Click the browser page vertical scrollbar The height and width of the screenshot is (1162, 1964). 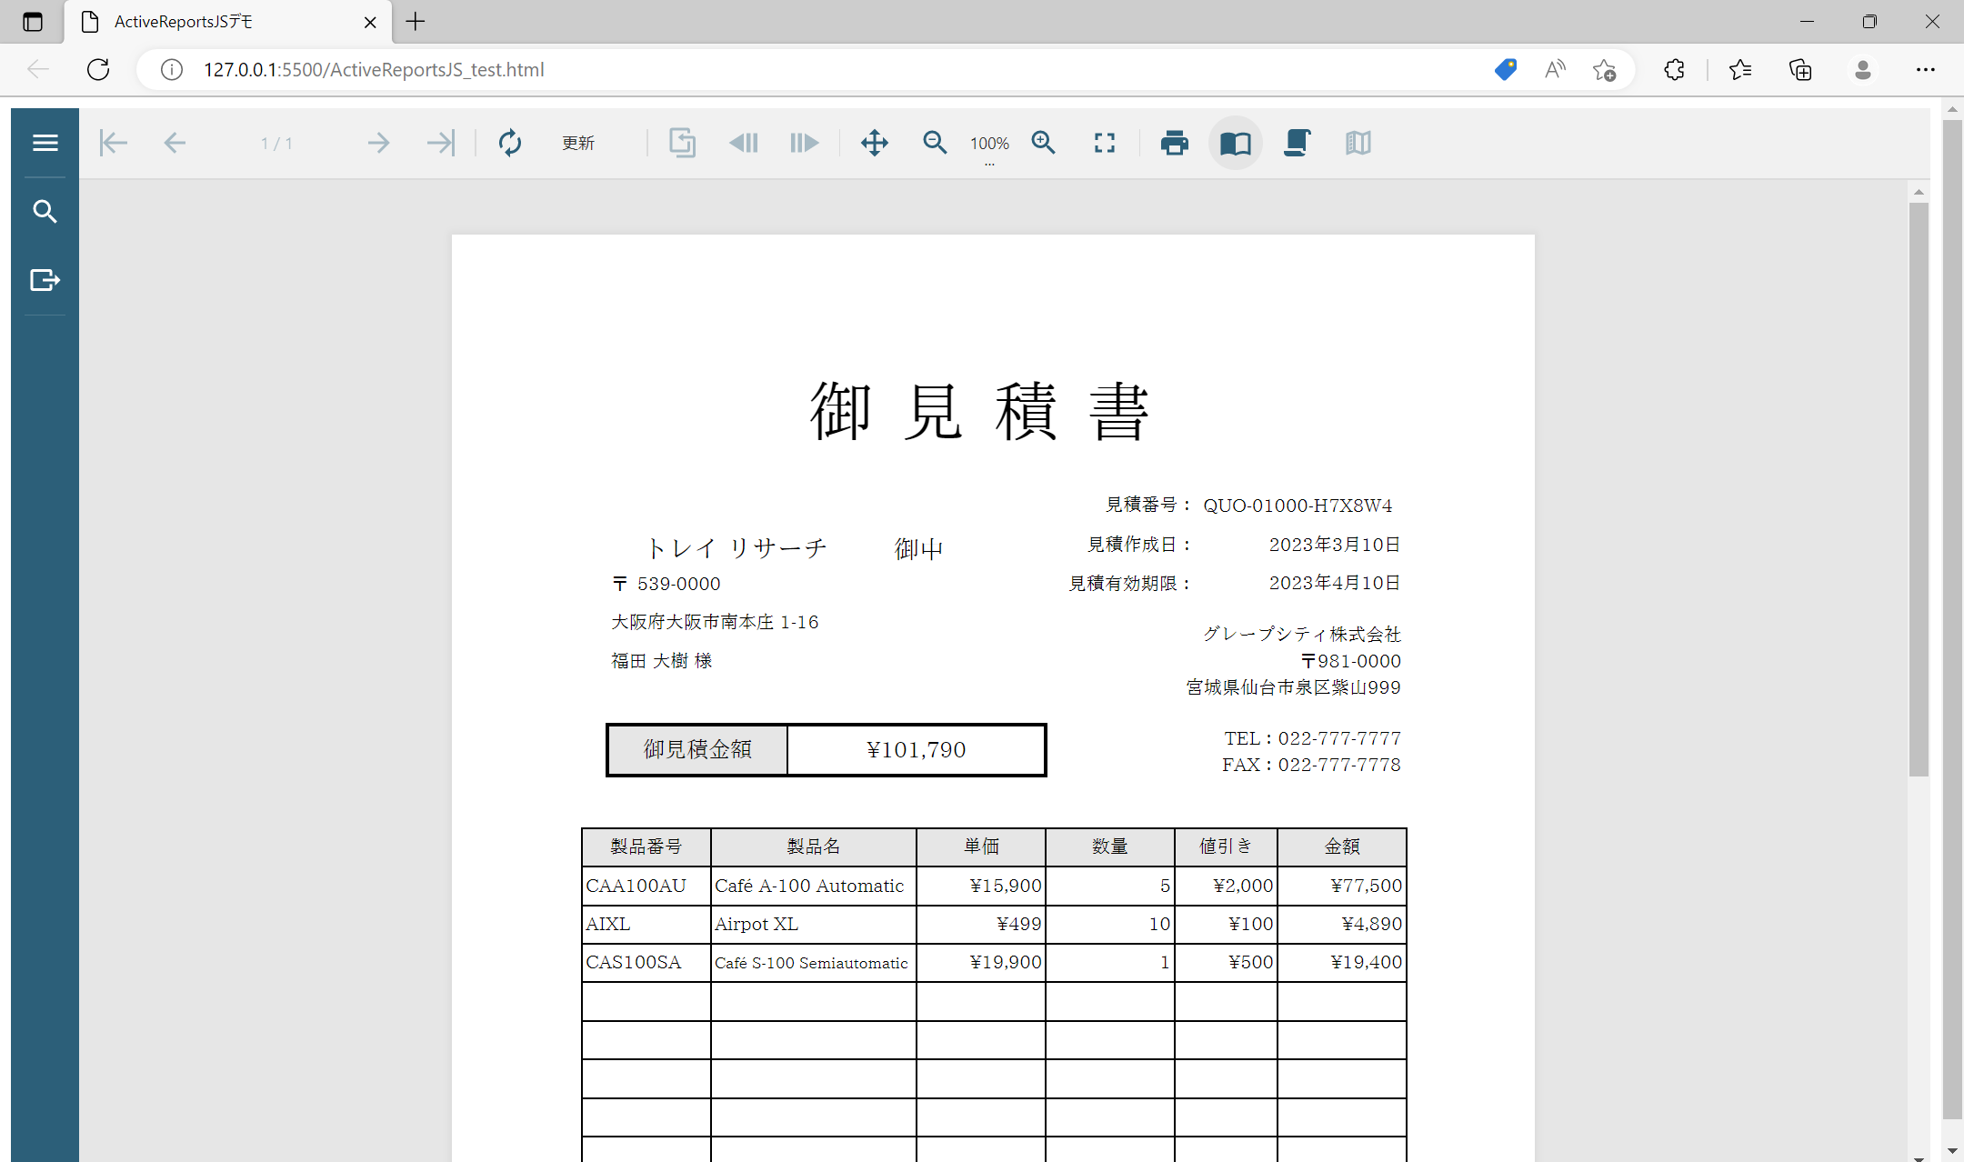[1952, 618]
